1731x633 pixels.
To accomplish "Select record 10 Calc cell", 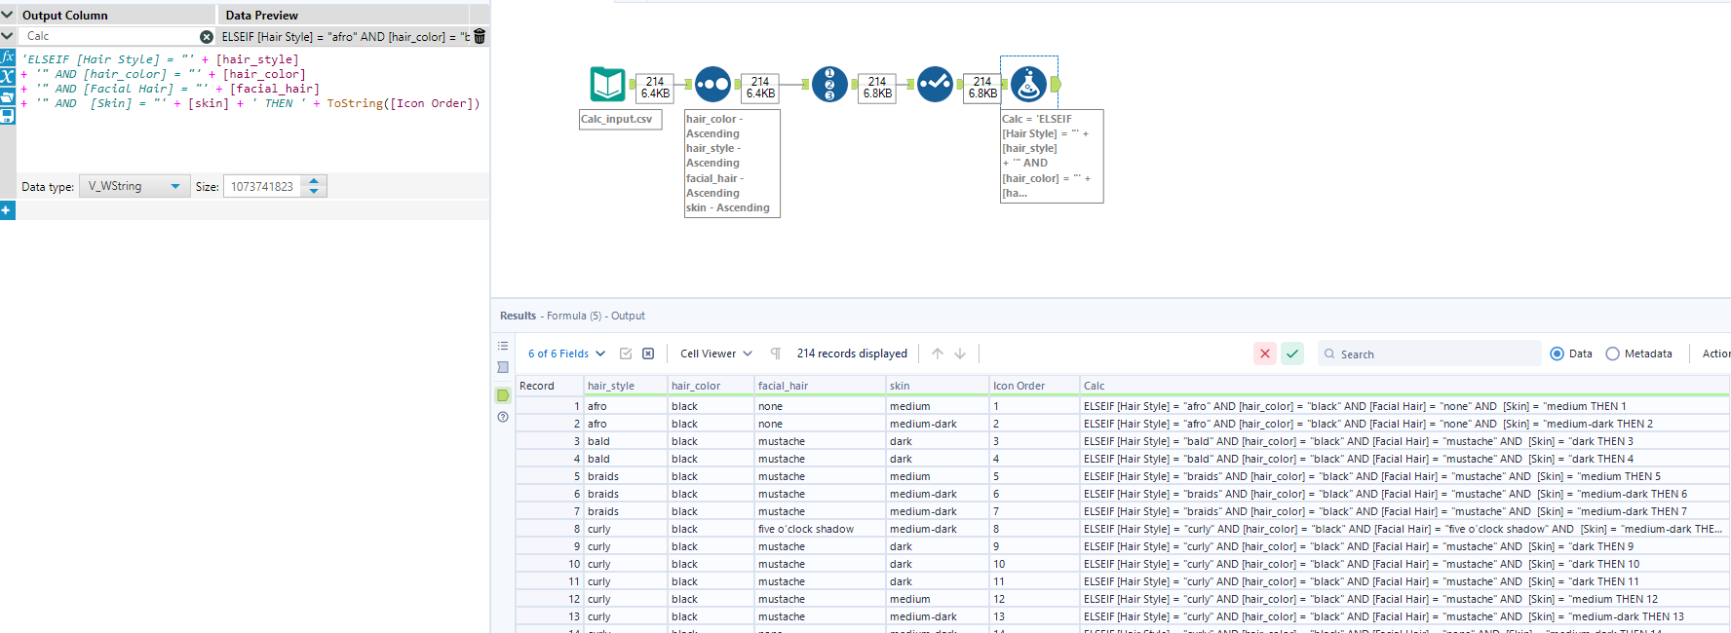I will click(x=1404, y=564).
